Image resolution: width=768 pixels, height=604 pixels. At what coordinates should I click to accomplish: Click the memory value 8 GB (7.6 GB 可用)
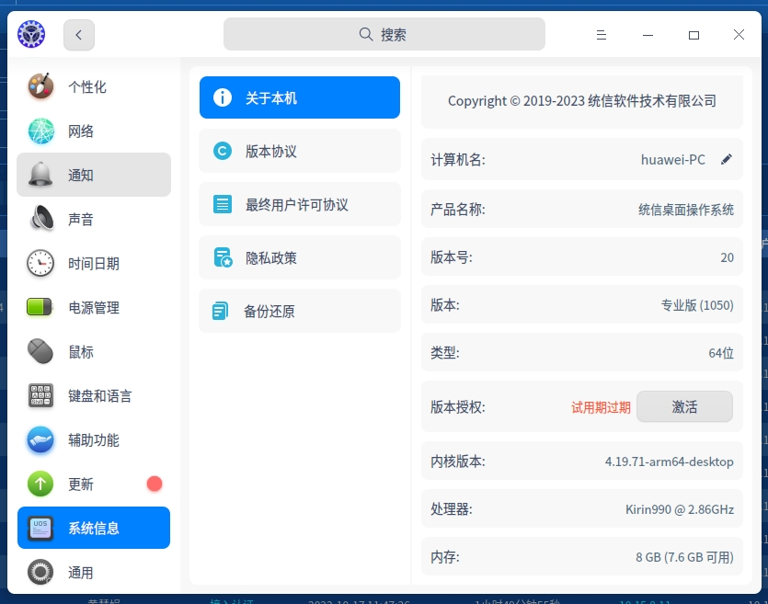(x=684, y=557)
